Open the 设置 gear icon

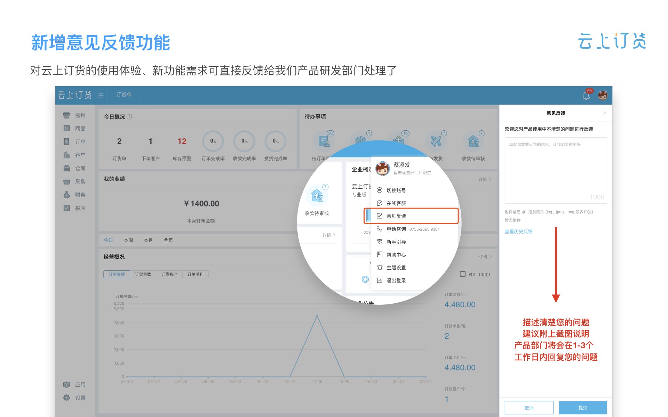click(x=66, y=398)
